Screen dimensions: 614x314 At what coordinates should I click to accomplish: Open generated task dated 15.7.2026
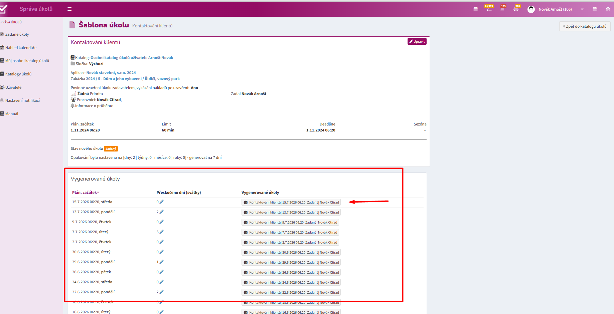[x=291, y=202]
